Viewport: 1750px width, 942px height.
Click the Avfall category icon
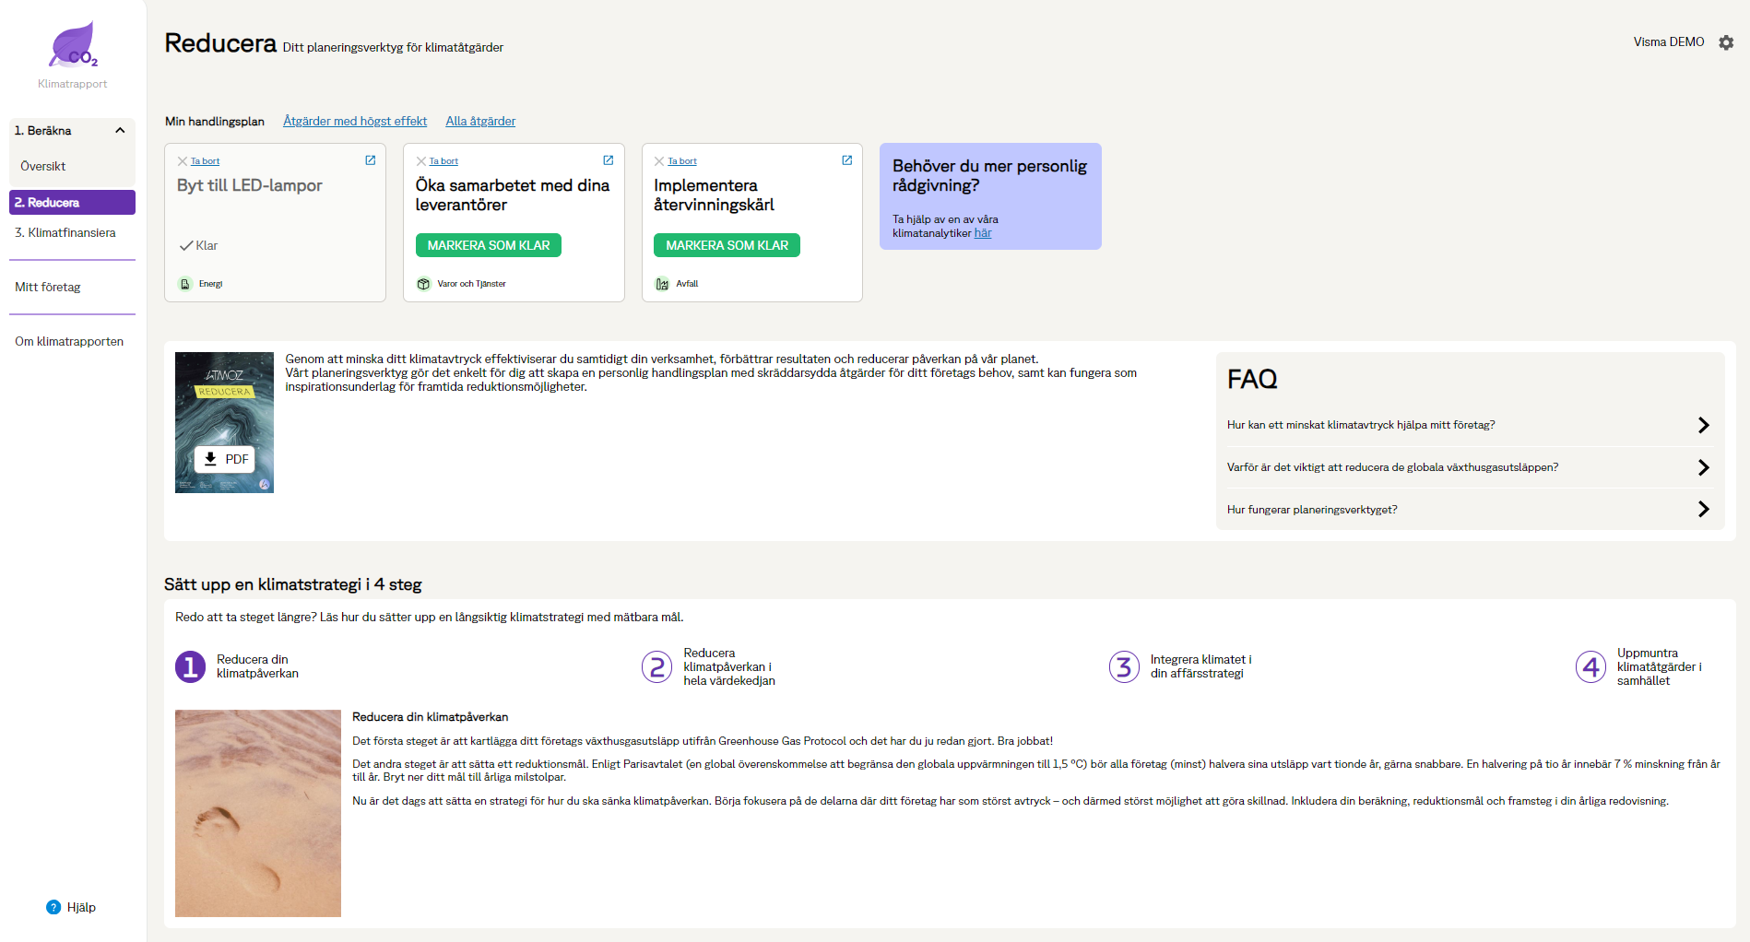(662, 284)
